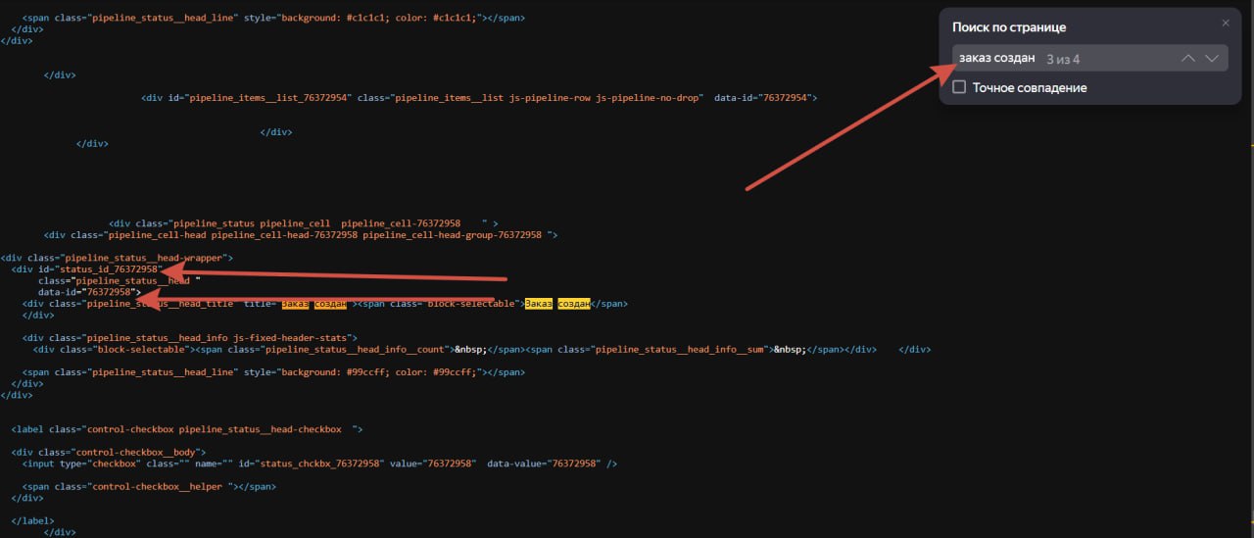The width and height of the screenshot is (1254, 538).
Task: Go to next search match arrow
Action: 1212,59
